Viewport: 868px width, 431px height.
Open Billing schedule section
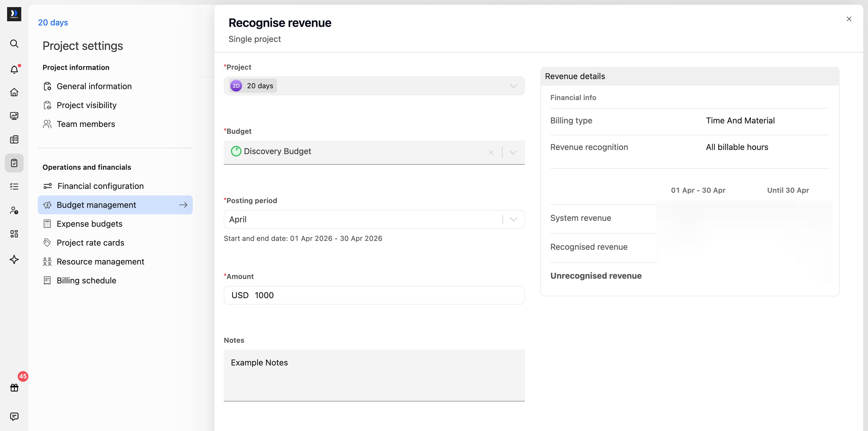[115, 280]
